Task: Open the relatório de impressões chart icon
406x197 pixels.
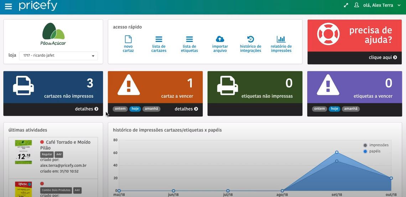Action: pos(281,39)
